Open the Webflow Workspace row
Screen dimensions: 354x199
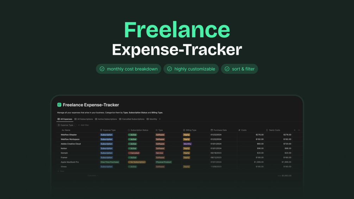[x=70, y=139]
